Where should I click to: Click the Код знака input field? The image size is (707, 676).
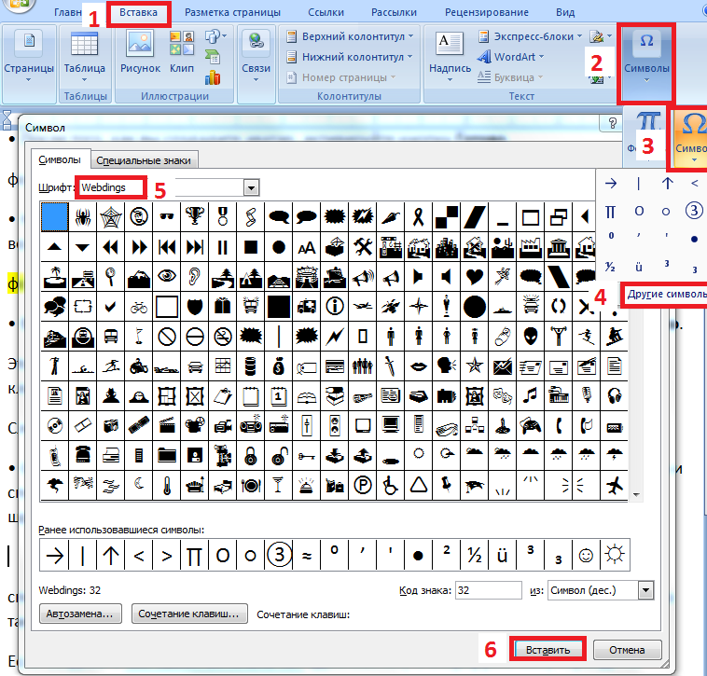[489, 590]
